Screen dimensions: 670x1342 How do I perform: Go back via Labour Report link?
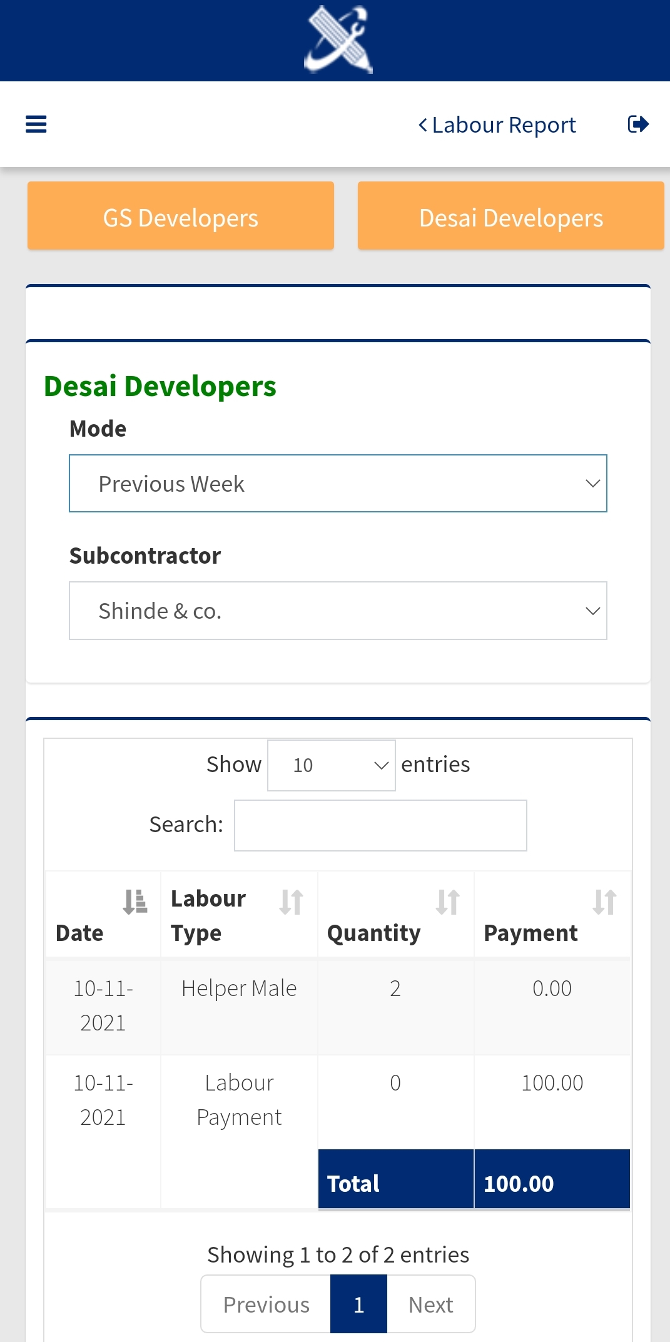coord(497,125)
